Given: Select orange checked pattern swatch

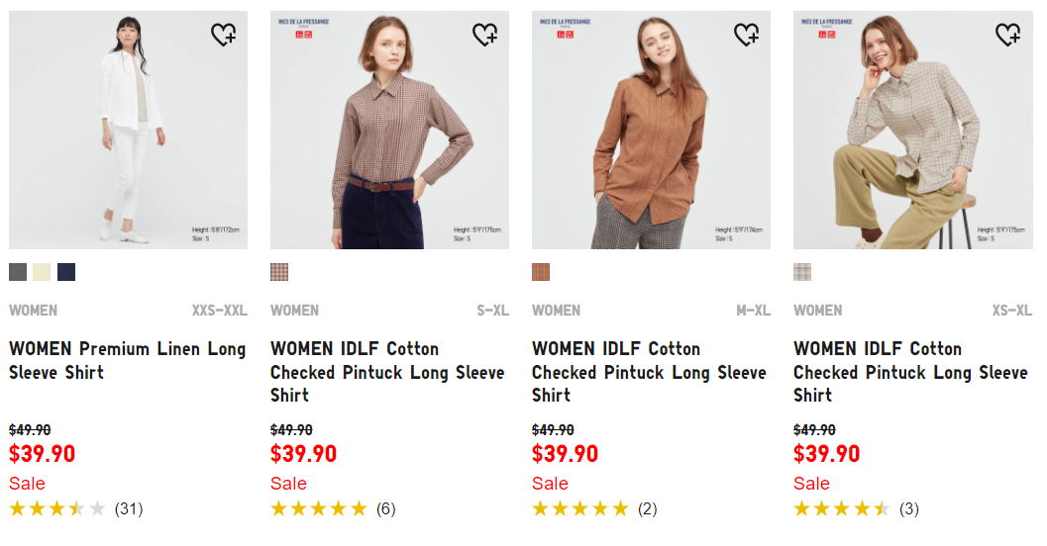Looking at the screenshot, I should (541, 272).
